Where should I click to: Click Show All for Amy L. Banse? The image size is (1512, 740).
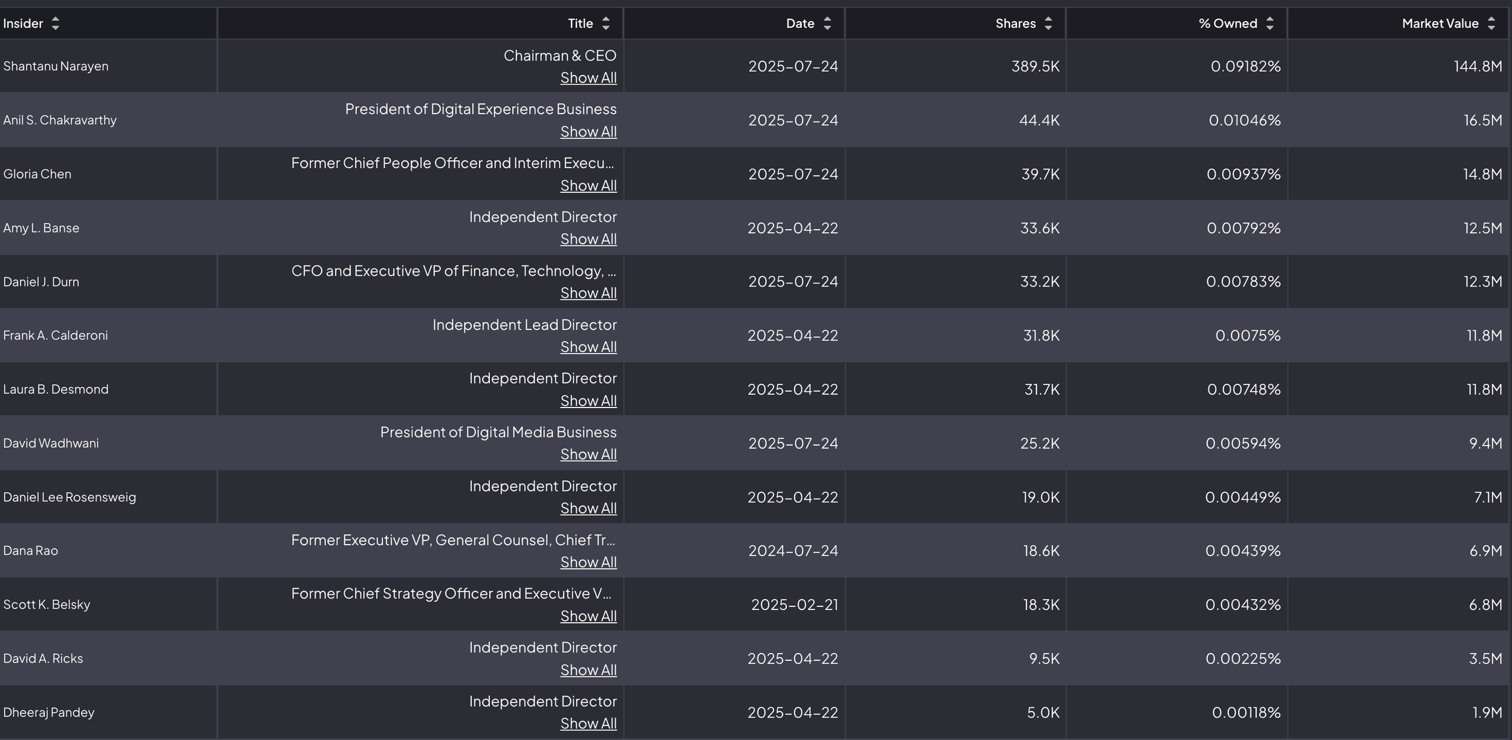click(x=588, y=239)
